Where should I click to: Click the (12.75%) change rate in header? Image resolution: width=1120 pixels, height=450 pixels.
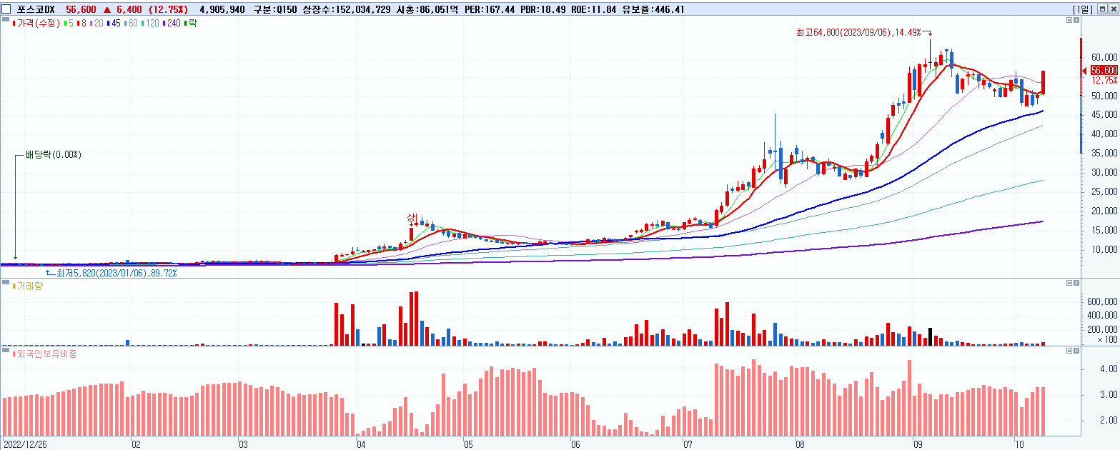coord(169,9)
